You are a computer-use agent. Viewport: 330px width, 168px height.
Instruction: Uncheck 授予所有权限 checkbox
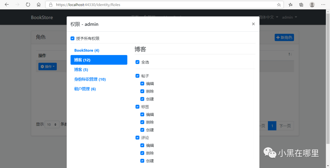point(72,38)
